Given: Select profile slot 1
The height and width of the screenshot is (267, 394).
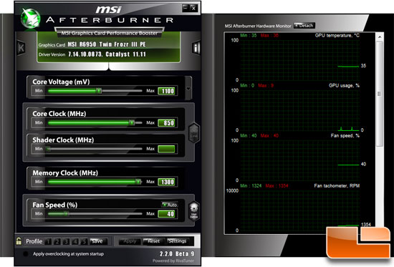Looking at the screenshot, I should pos(48,242).
